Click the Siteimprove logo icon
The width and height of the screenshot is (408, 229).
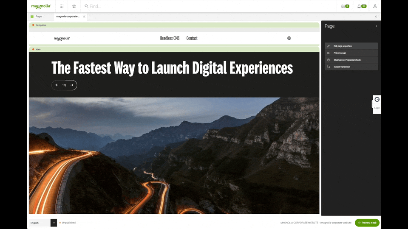[x=377, y=100]
